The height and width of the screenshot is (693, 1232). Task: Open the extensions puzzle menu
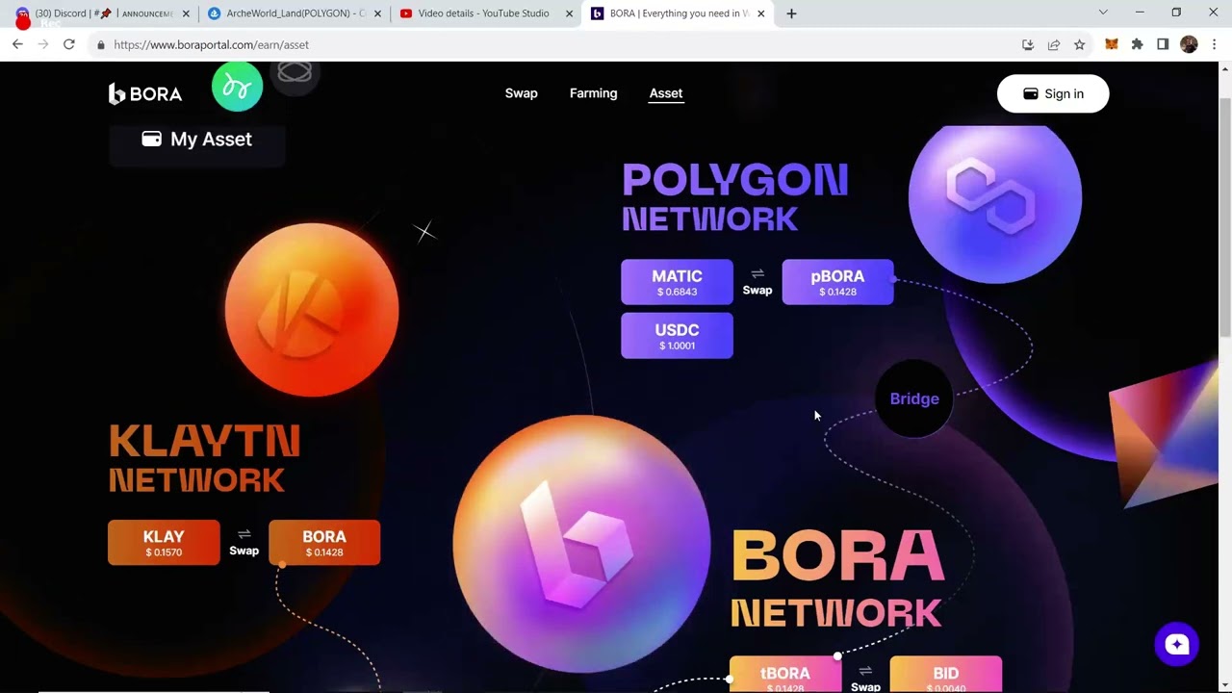pyautogui.click(x=1137, y=44)
